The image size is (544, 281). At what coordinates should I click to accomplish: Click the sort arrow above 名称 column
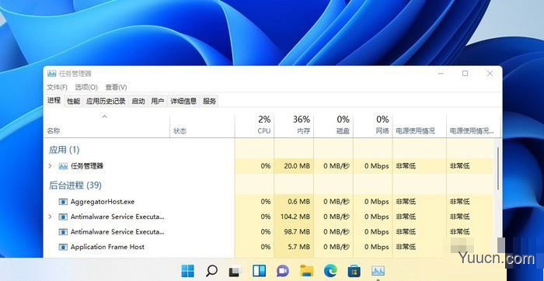[104, 116]
